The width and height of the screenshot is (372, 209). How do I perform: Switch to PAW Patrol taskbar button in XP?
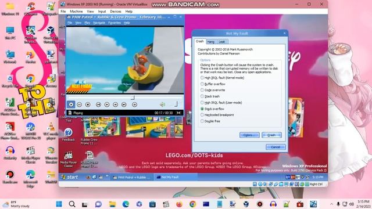(x=131, y=177)
